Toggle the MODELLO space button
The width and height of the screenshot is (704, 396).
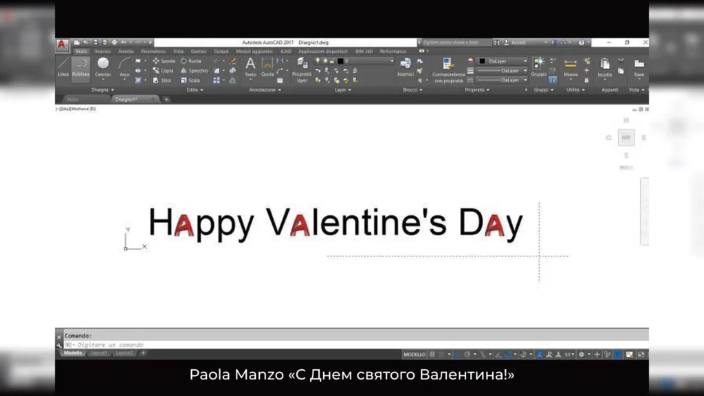[414, 354]
